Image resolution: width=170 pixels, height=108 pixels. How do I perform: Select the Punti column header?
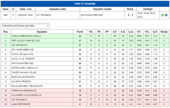click(x=80, y=32)
